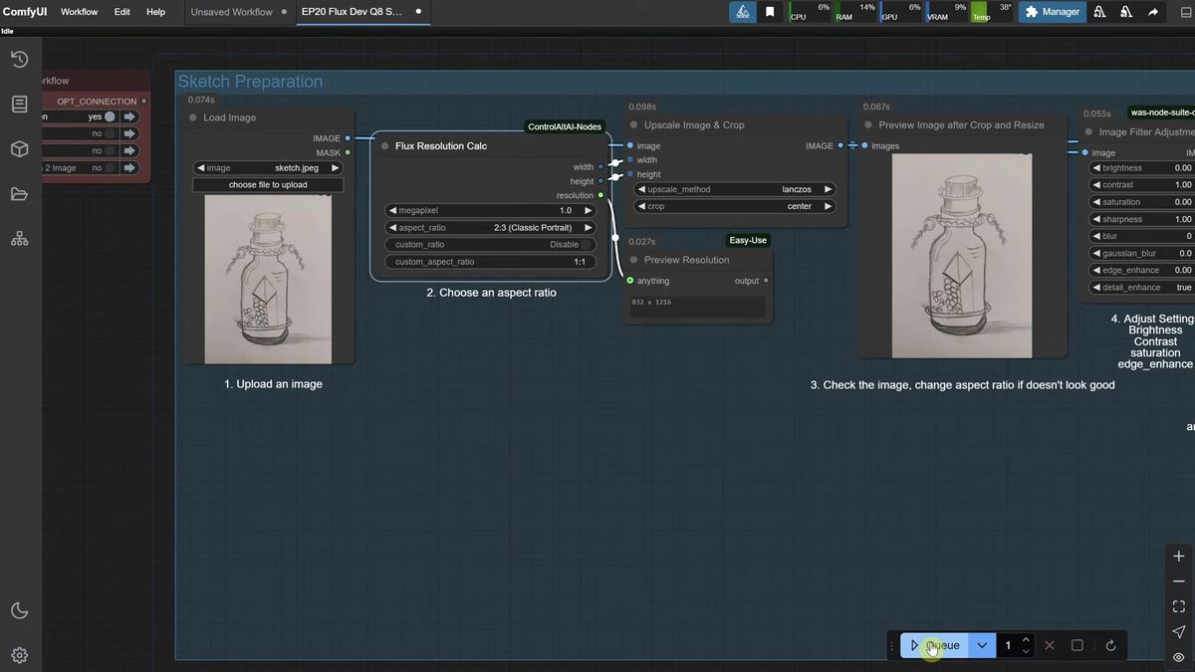
Task: Toggle dark theme moon icon
Action: 19,610
